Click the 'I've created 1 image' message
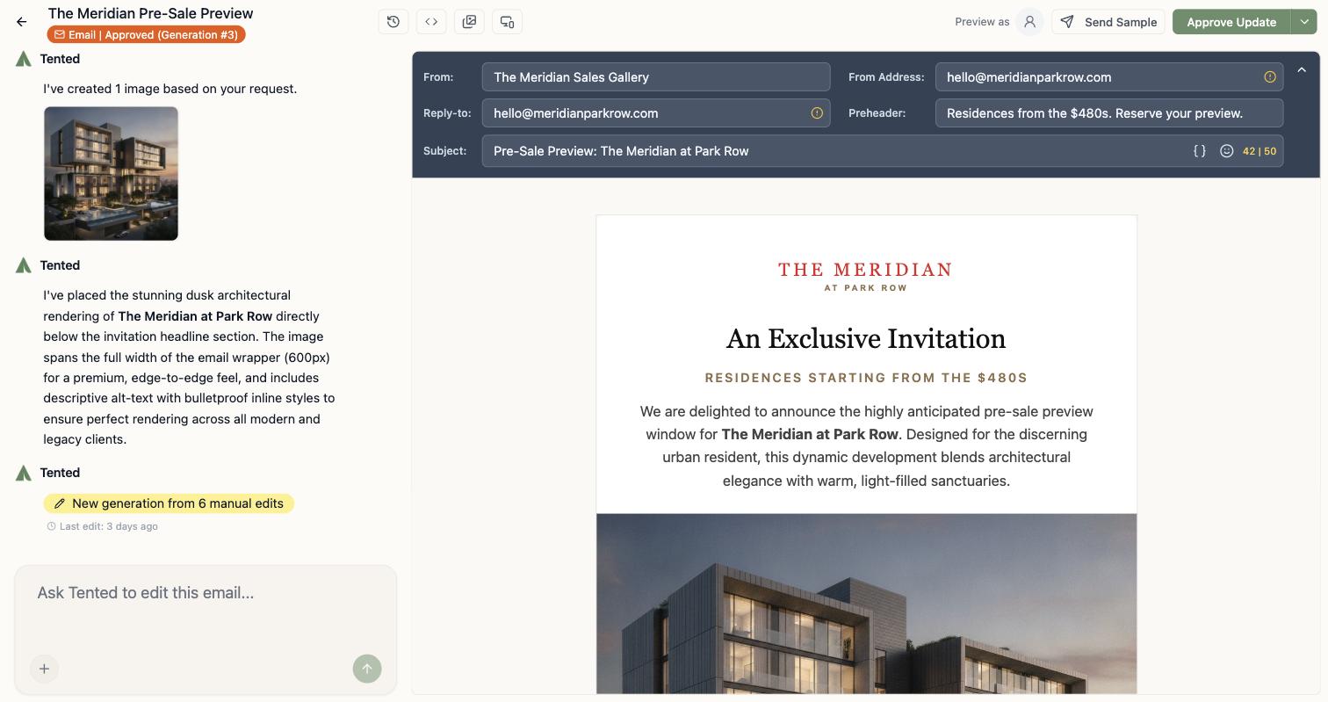Viewport: 1328px width, 702px height. pyautogui.click(x=170, y=89)
